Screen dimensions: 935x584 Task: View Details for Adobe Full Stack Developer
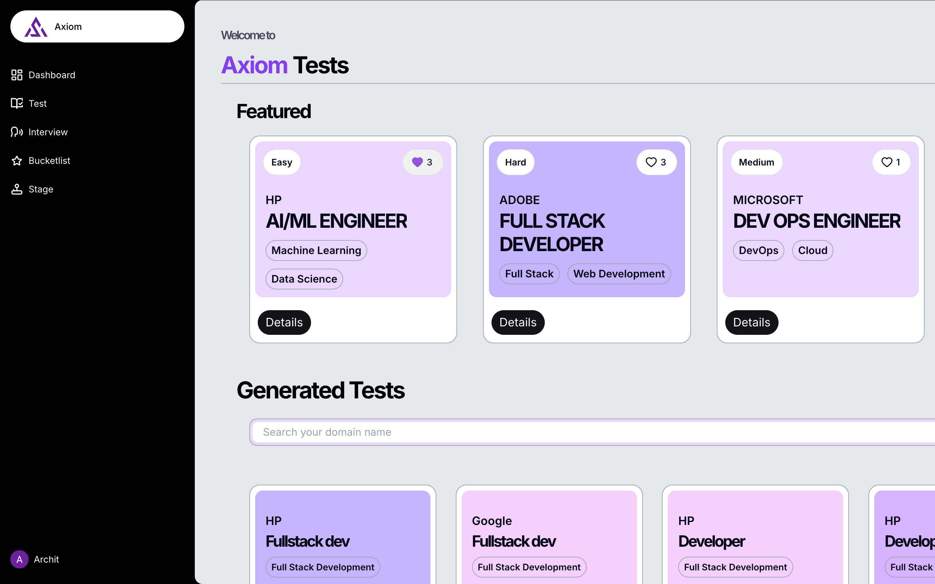click(518, 322)
